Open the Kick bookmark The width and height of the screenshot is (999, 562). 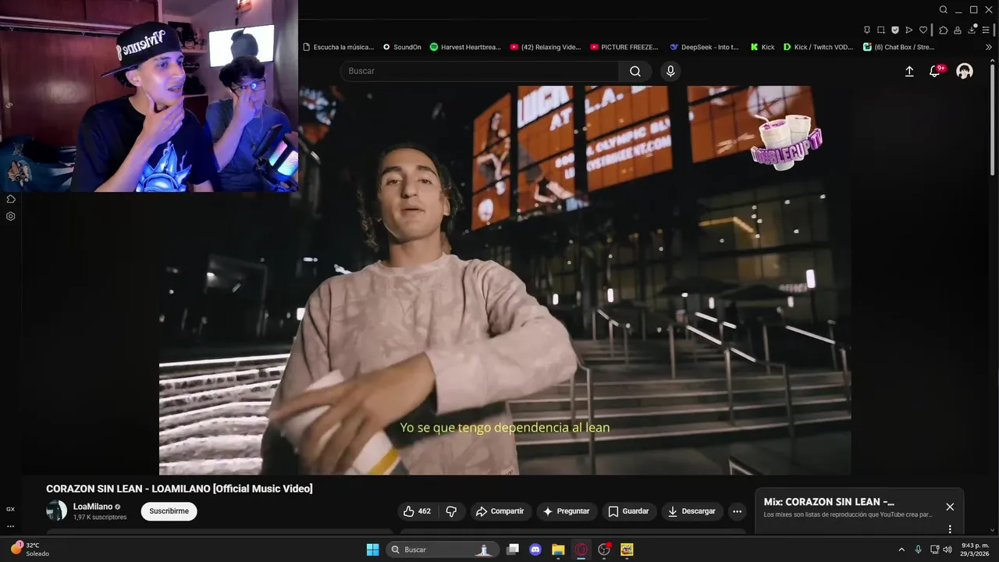pos(763,47)
